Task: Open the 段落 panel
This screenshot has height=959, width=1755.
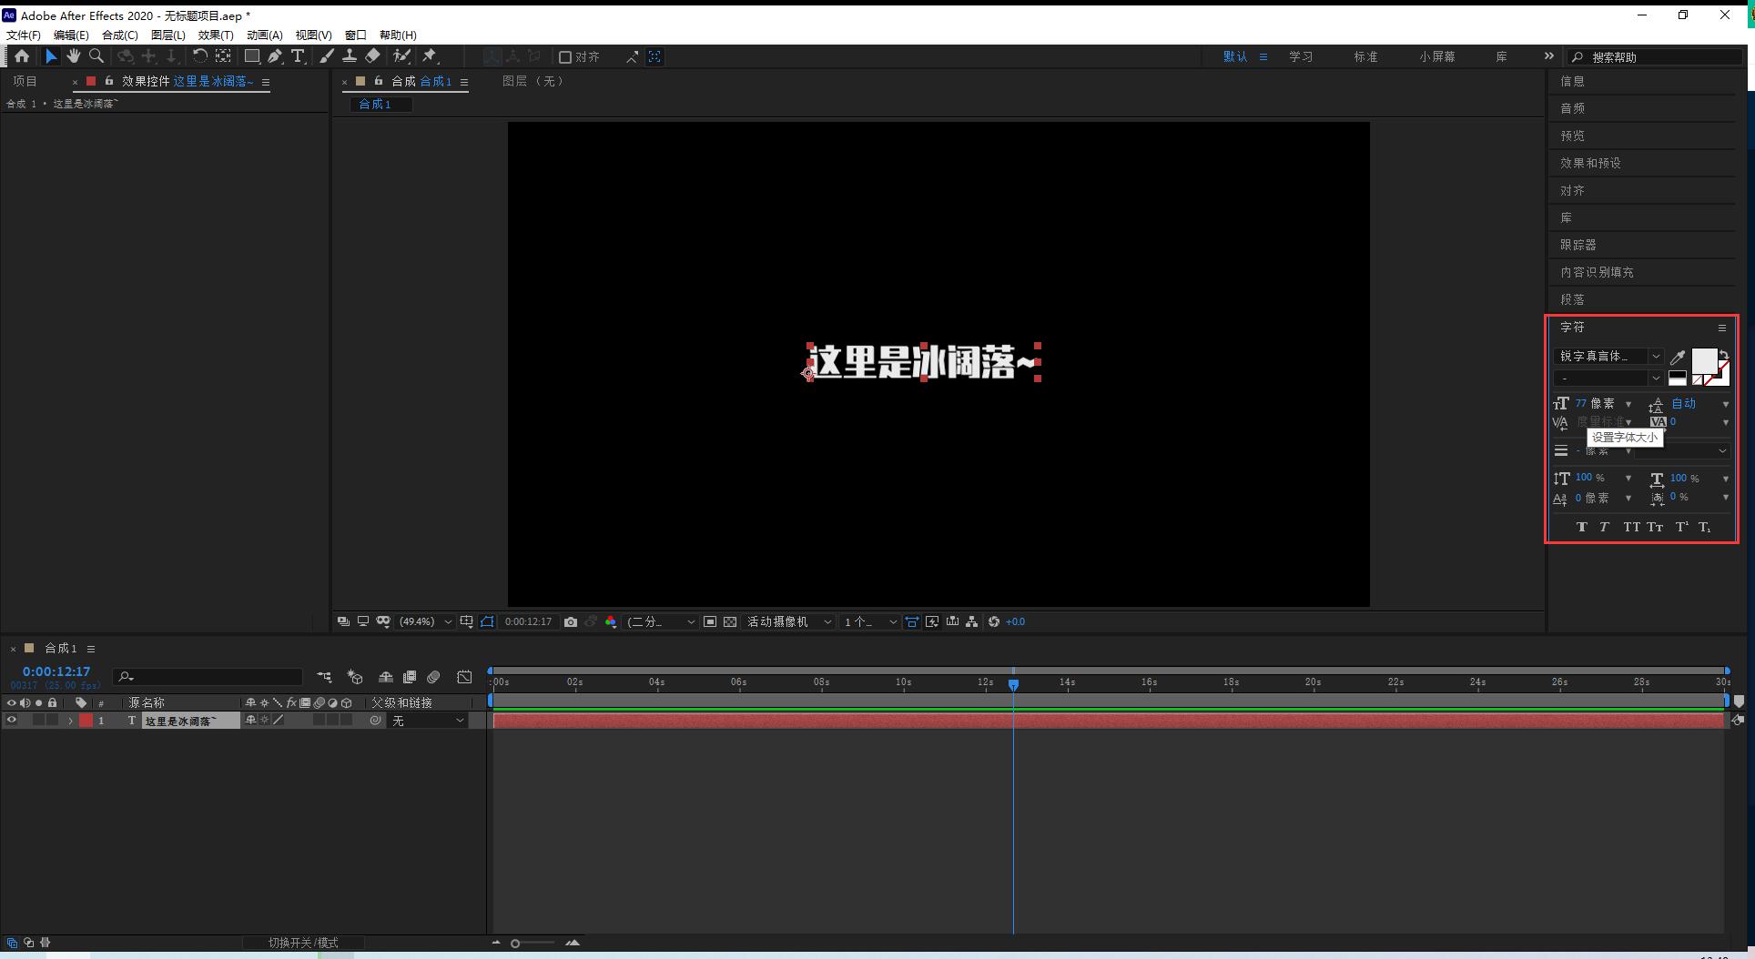Action: coord(1572,298)
